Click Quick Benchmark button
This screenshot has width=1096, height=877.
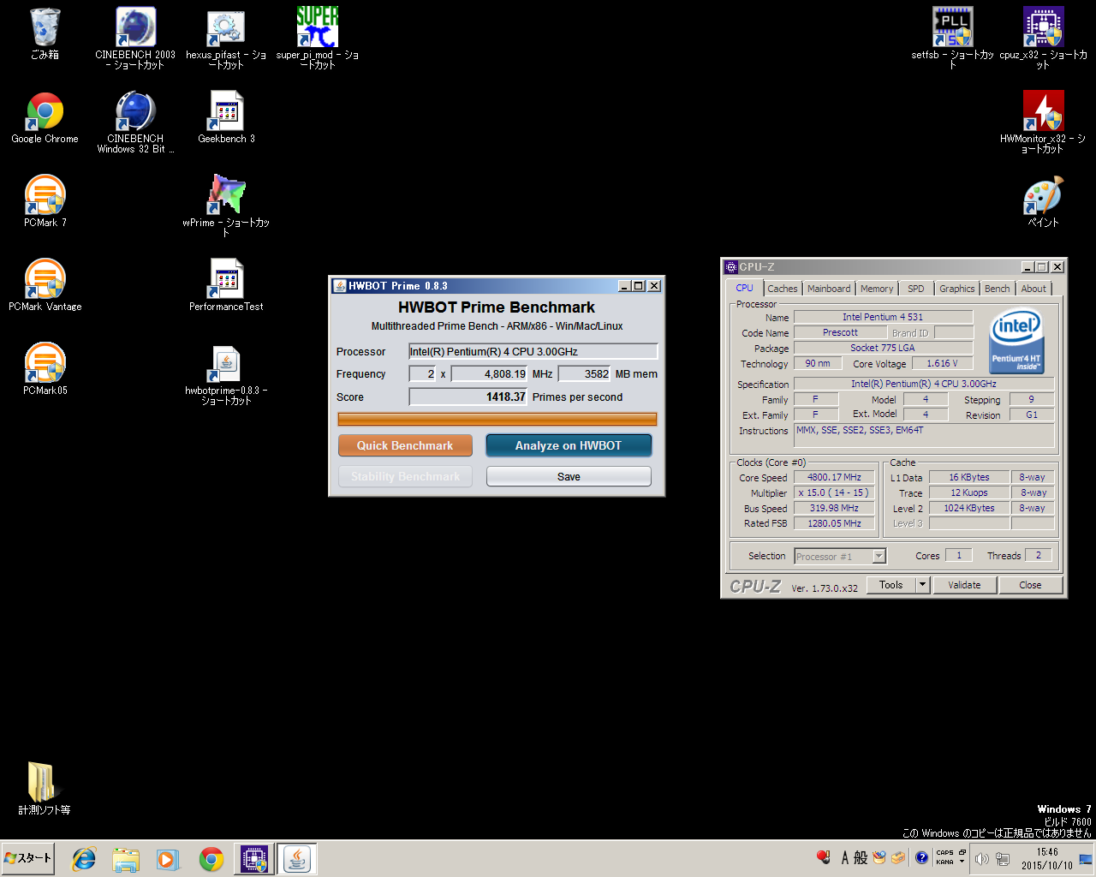(x=405, y=445)
